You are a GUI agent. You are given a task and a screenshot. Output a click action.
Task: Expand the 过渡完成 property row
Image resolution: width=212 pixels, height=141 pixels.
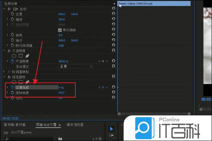pos(7,87)
